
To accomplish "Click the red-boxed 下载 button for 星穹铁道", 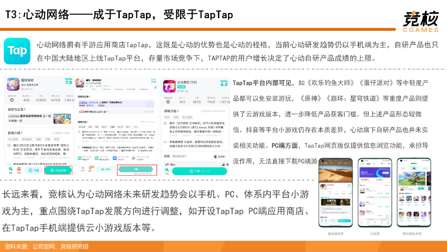I will point(137,170).
